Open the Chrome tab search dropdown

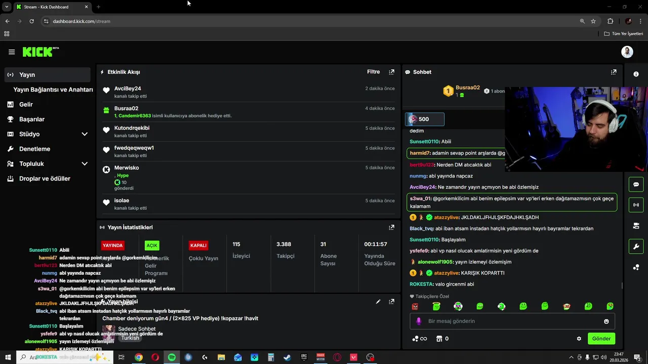pos(7,7)
